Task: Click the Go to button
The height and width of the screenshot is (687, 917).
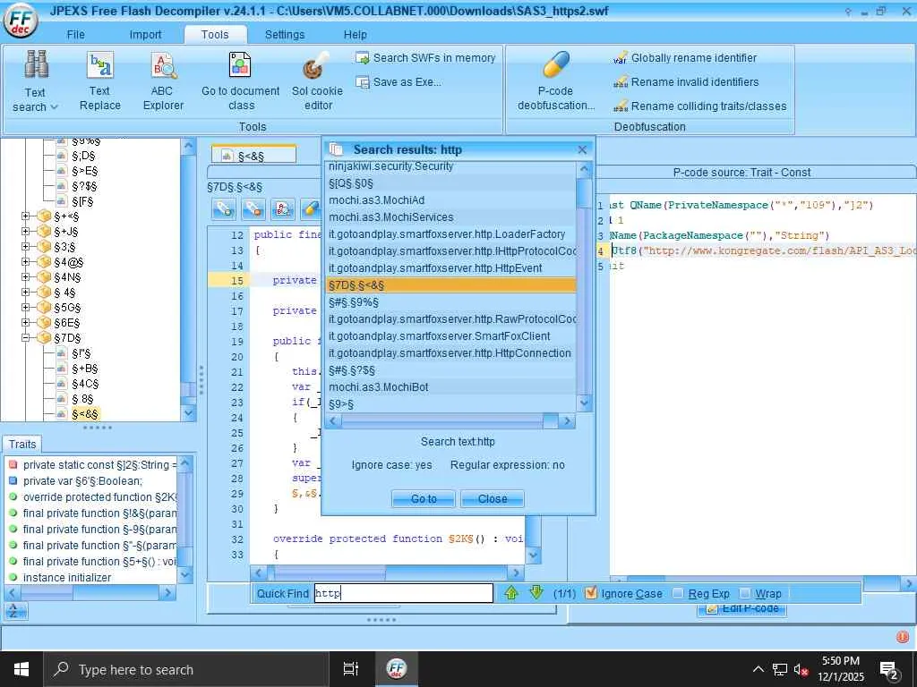Action: coord(424,499)
